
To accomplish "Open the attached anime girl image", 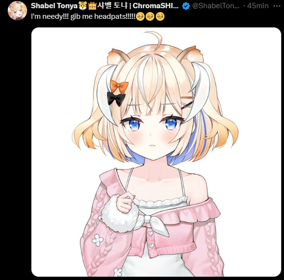I will pos(156,152).
